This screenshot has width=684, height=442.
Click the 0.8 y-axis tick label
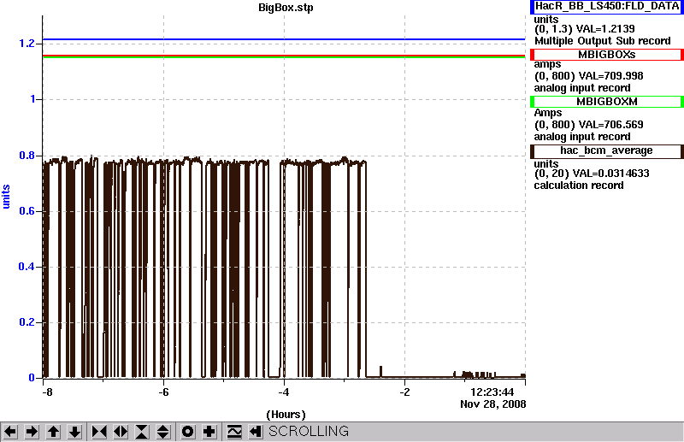(27, 156)
